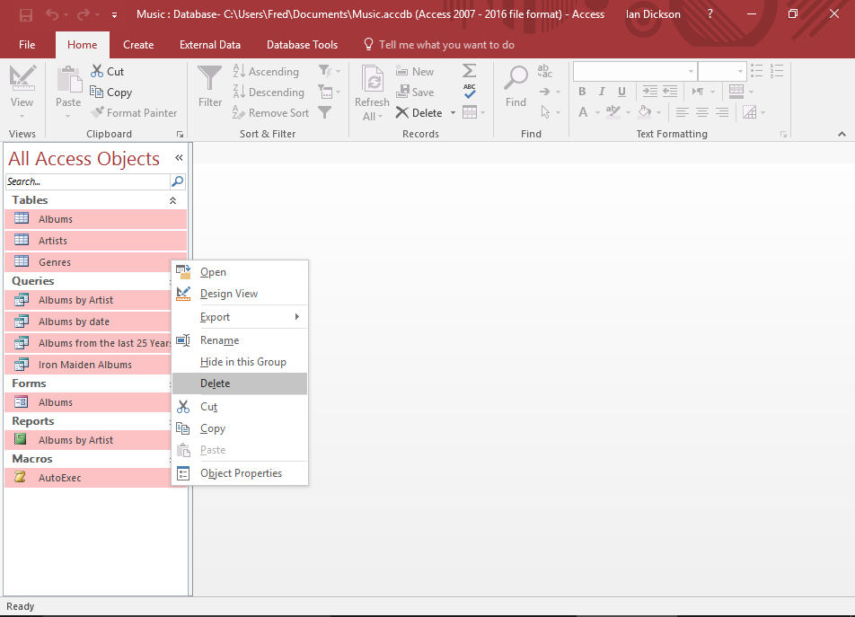855x617 pixels.
Task: Select the Iron Maiden Albums query
Action: pos(88,365)
